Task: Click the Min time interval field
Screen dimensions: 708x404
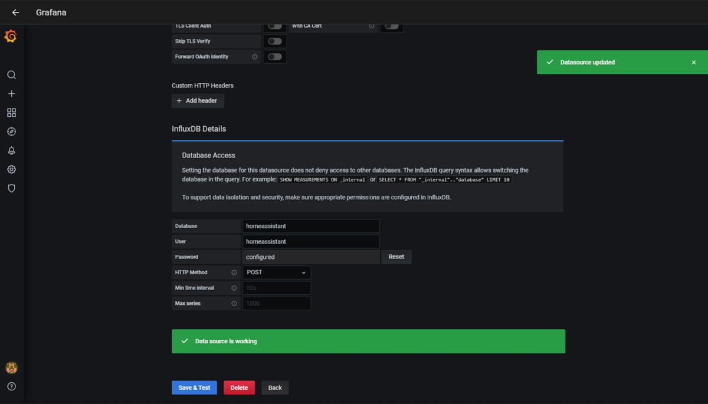Action: tap(277, 288)
